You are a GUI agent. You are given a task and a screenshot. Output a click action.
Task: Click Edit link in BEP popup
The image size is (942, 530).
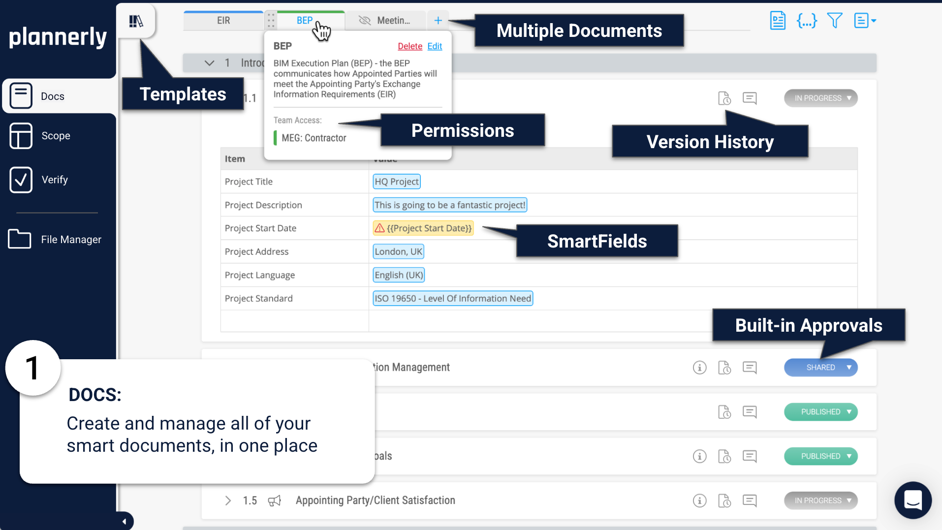(435, 46)
